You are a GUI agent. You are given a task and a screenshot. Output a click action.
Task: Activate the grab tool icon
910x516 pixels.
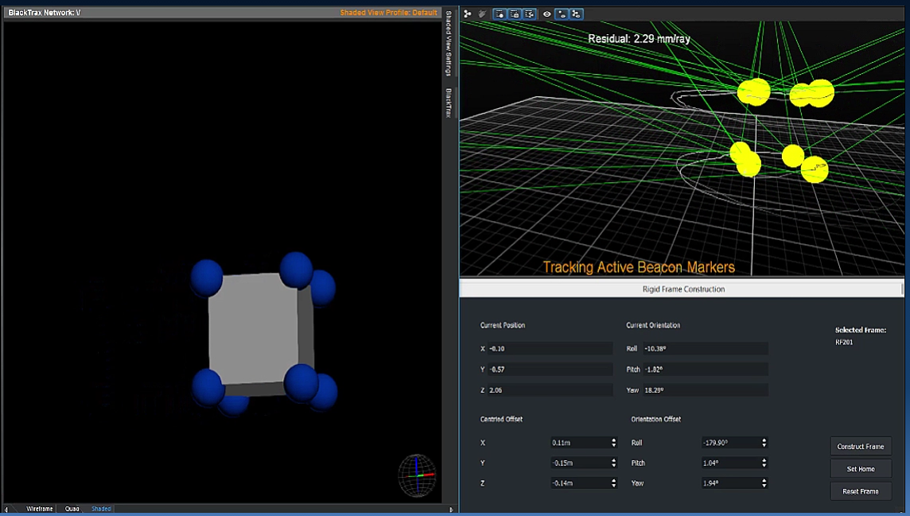click(x=483, y=14)
